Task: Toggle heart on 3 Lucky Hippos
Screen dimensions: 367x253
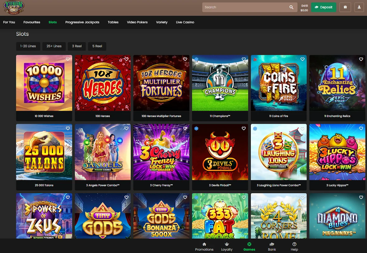Action: [x=361, y=128]
